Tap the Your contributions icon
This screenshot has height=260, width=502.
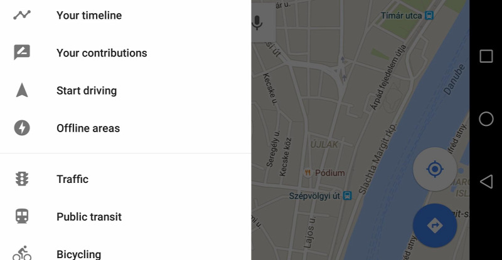click(x=22, y=53)
